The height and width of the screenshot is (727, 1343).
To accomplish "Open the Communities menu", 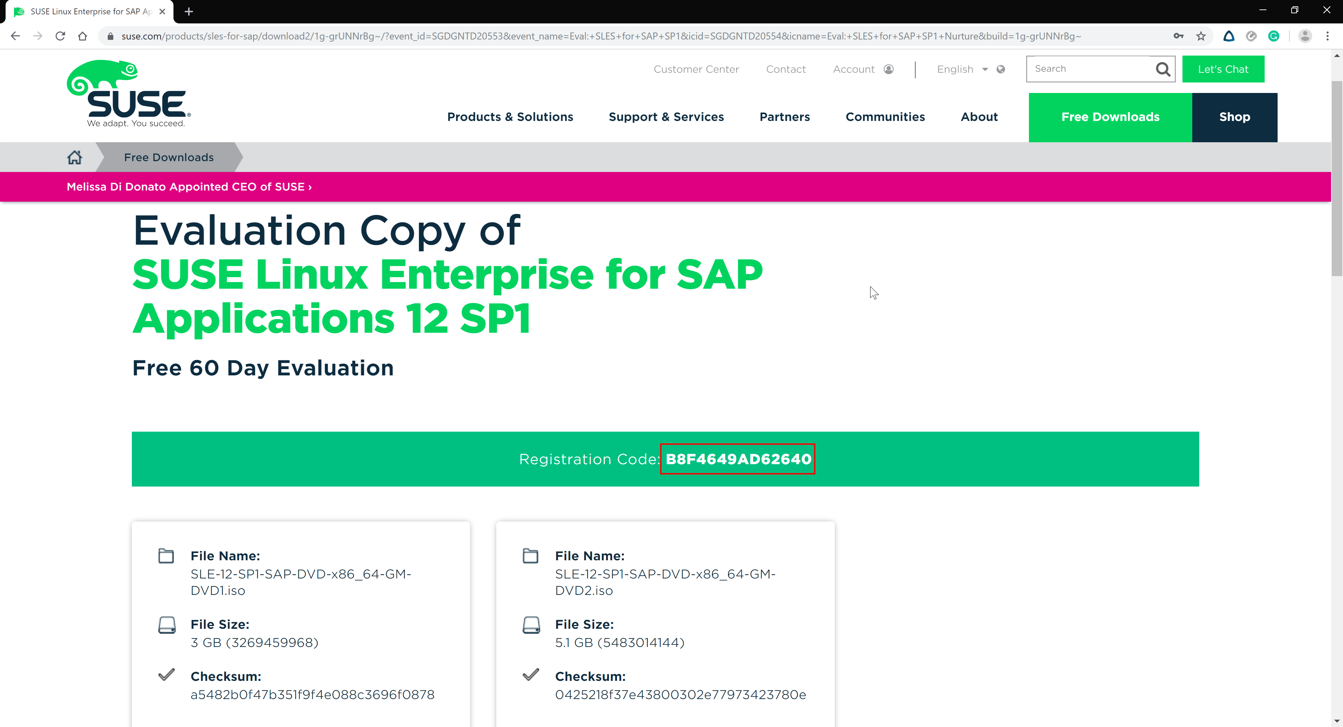I will (885, 117).
